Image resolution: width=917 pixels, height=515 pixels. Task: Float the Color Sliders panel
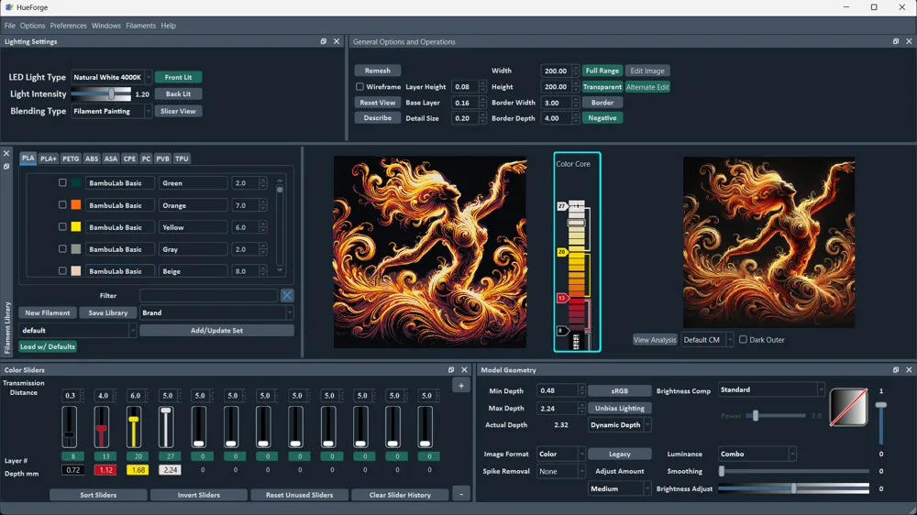(451, 370)
